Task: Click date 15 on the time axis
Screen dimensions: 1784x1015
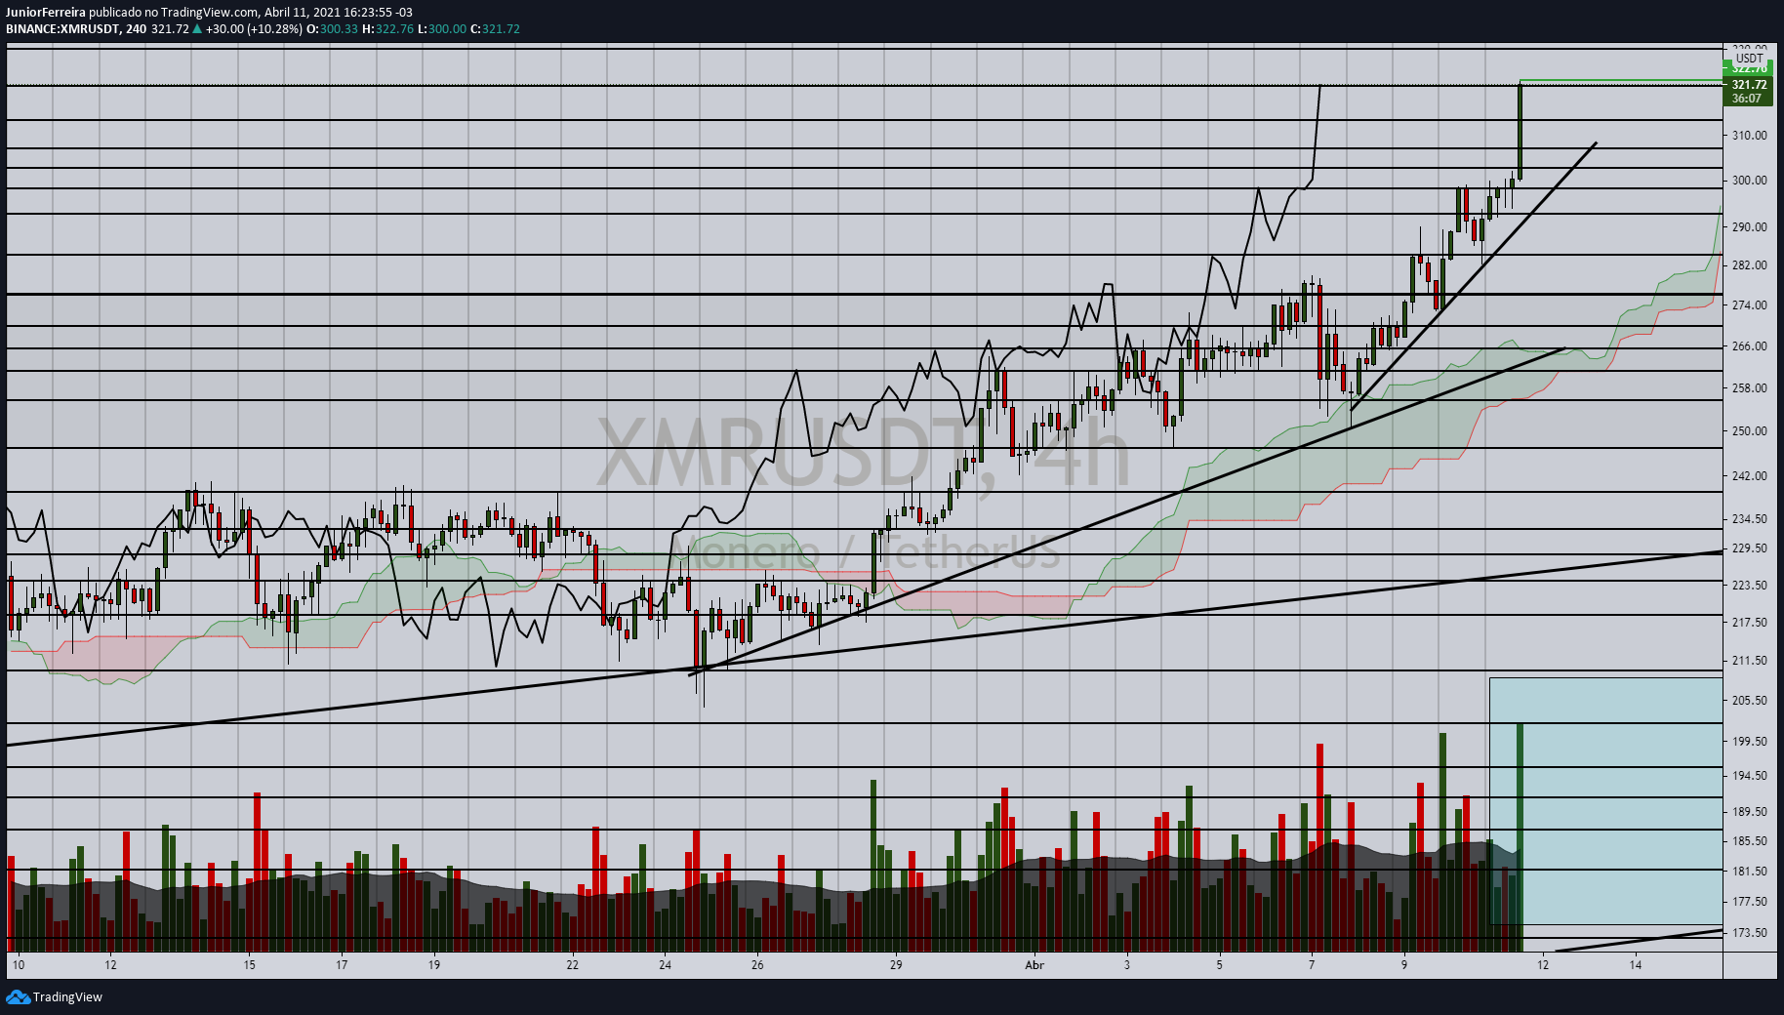Action: (x=250, y=965)
